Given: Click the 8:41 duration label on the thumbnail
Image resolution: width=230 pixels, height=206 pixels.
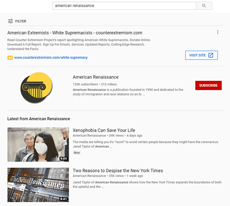Looking at the screenshot, I should 63,199.
